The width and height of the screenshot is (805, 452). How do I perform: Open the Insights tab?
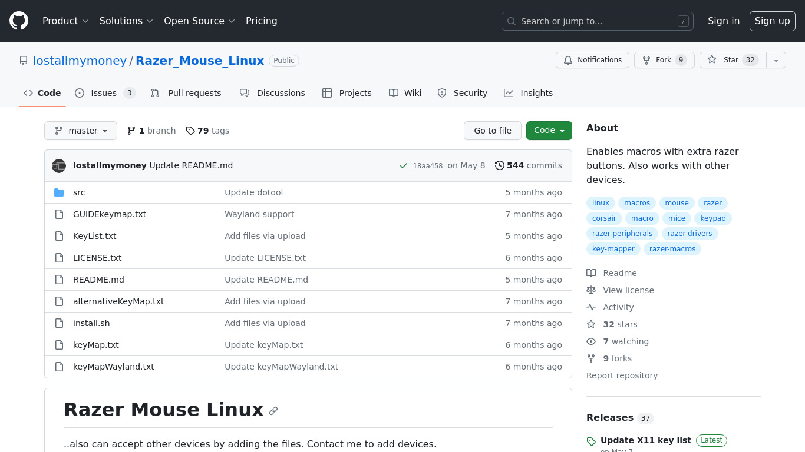pyautogui.click(x=529, y=93)
